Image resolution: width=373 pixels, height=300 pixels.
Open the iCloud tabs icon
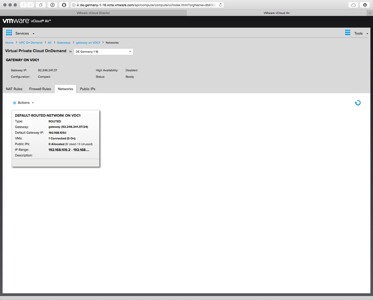(x=353, y=5)
